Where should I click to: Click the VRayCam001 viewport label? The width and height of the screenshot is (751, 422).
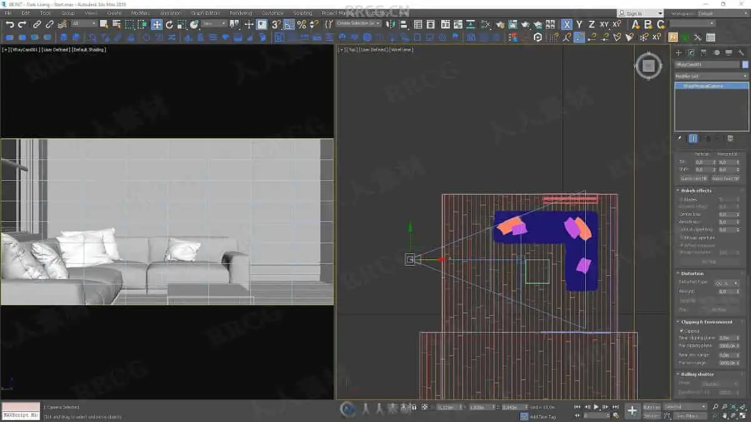pyautogui.click(x=25, y=49)
